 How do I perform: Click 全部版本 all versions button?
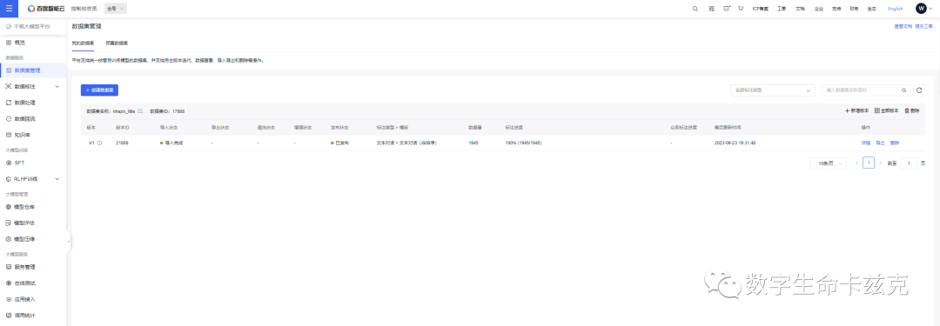pos(887,111)
